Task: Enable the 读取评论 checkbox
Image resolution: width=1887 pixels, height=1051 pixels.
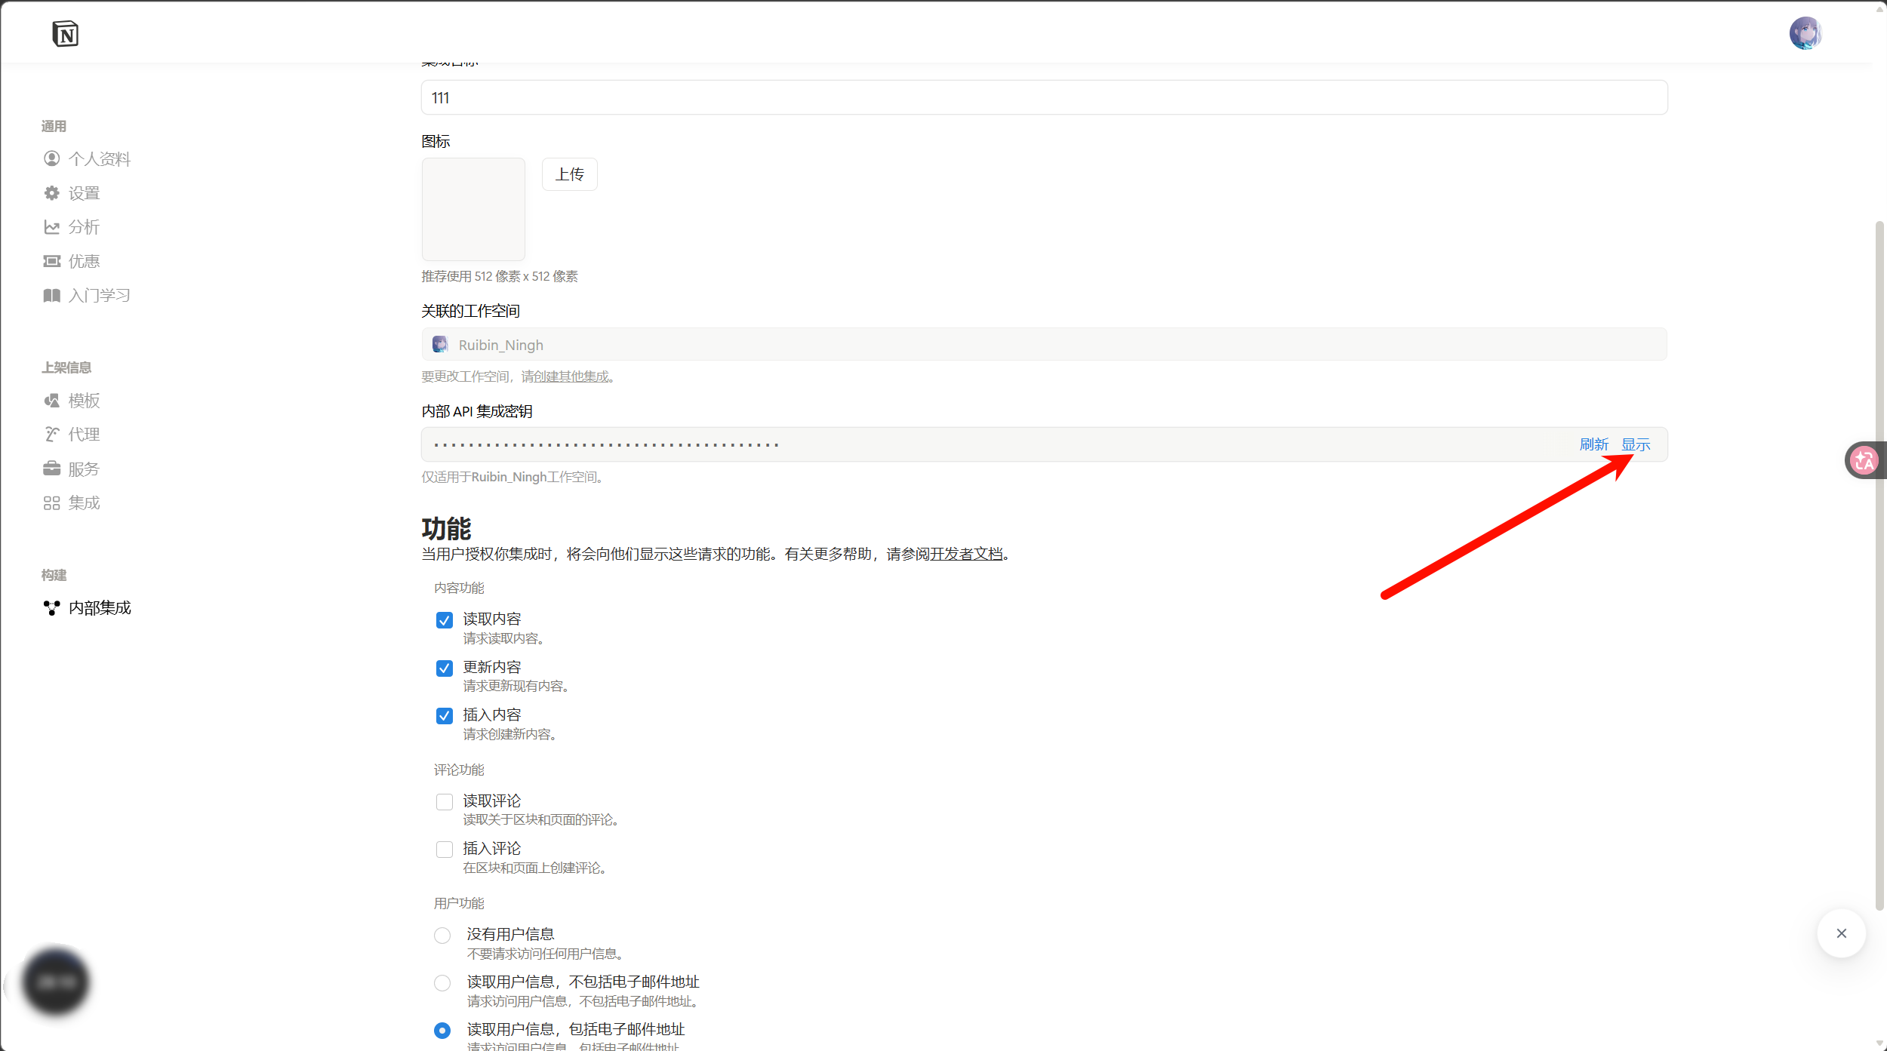Action: tap(445, 801)
